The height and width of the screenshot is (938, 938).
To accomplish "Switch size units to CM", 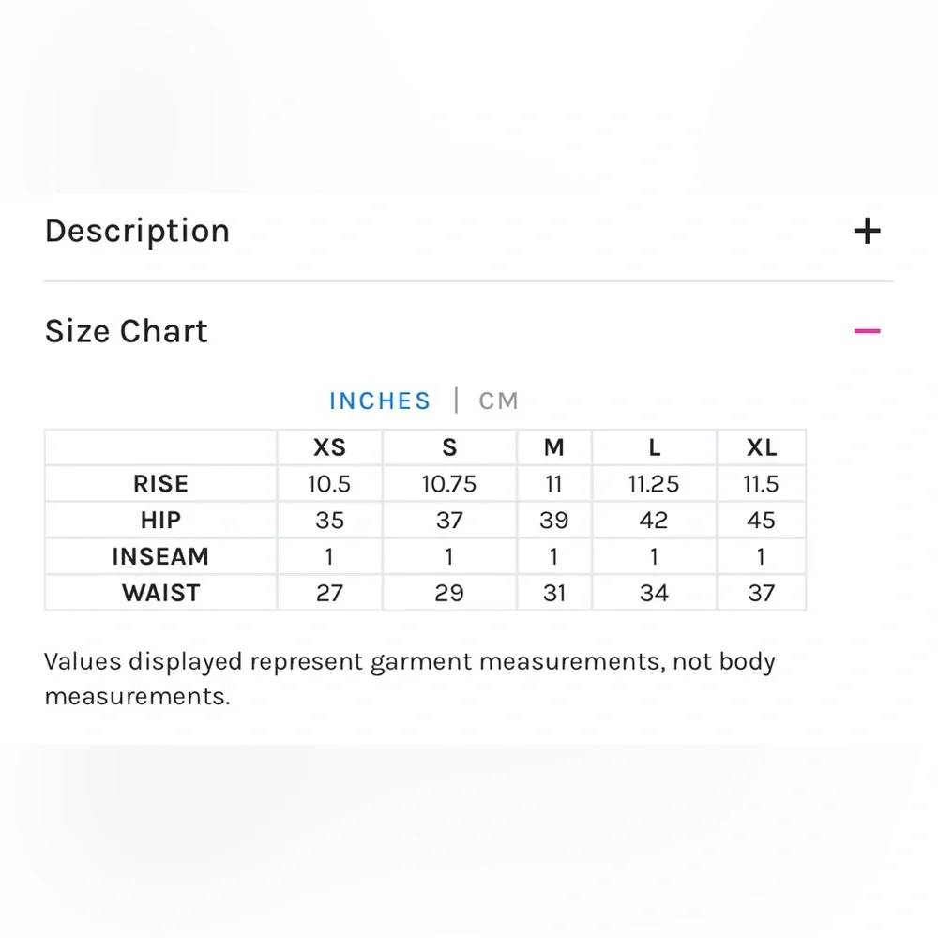I will click(x=498, y=401).
